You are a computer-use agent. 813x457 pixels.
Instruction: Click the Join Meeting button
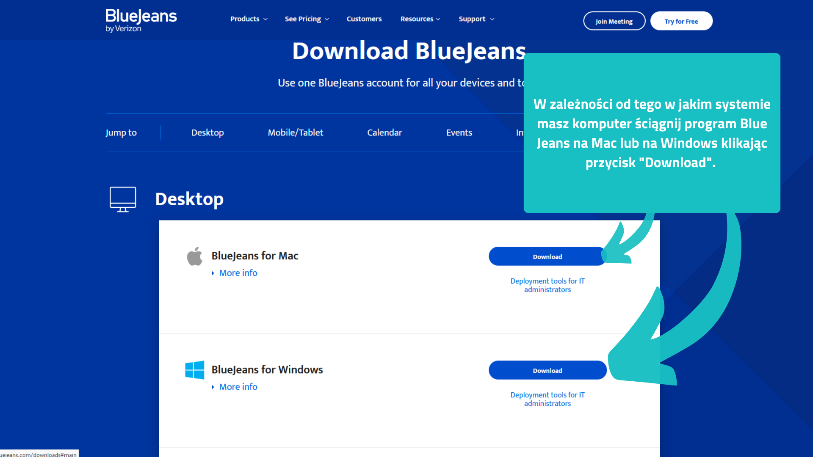point(614,21)
